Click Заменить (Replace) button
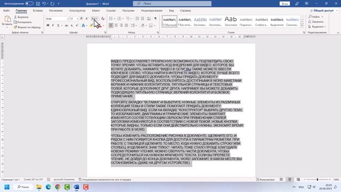 coord(316,22)
